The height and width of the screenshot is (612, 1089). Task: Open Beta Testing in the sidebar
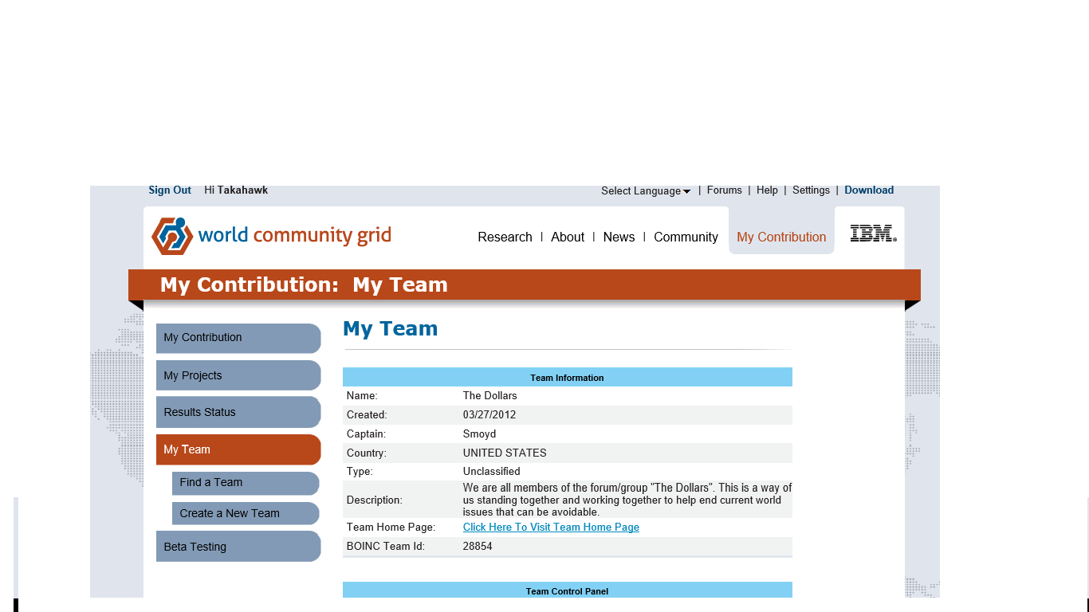pos(238,547)
